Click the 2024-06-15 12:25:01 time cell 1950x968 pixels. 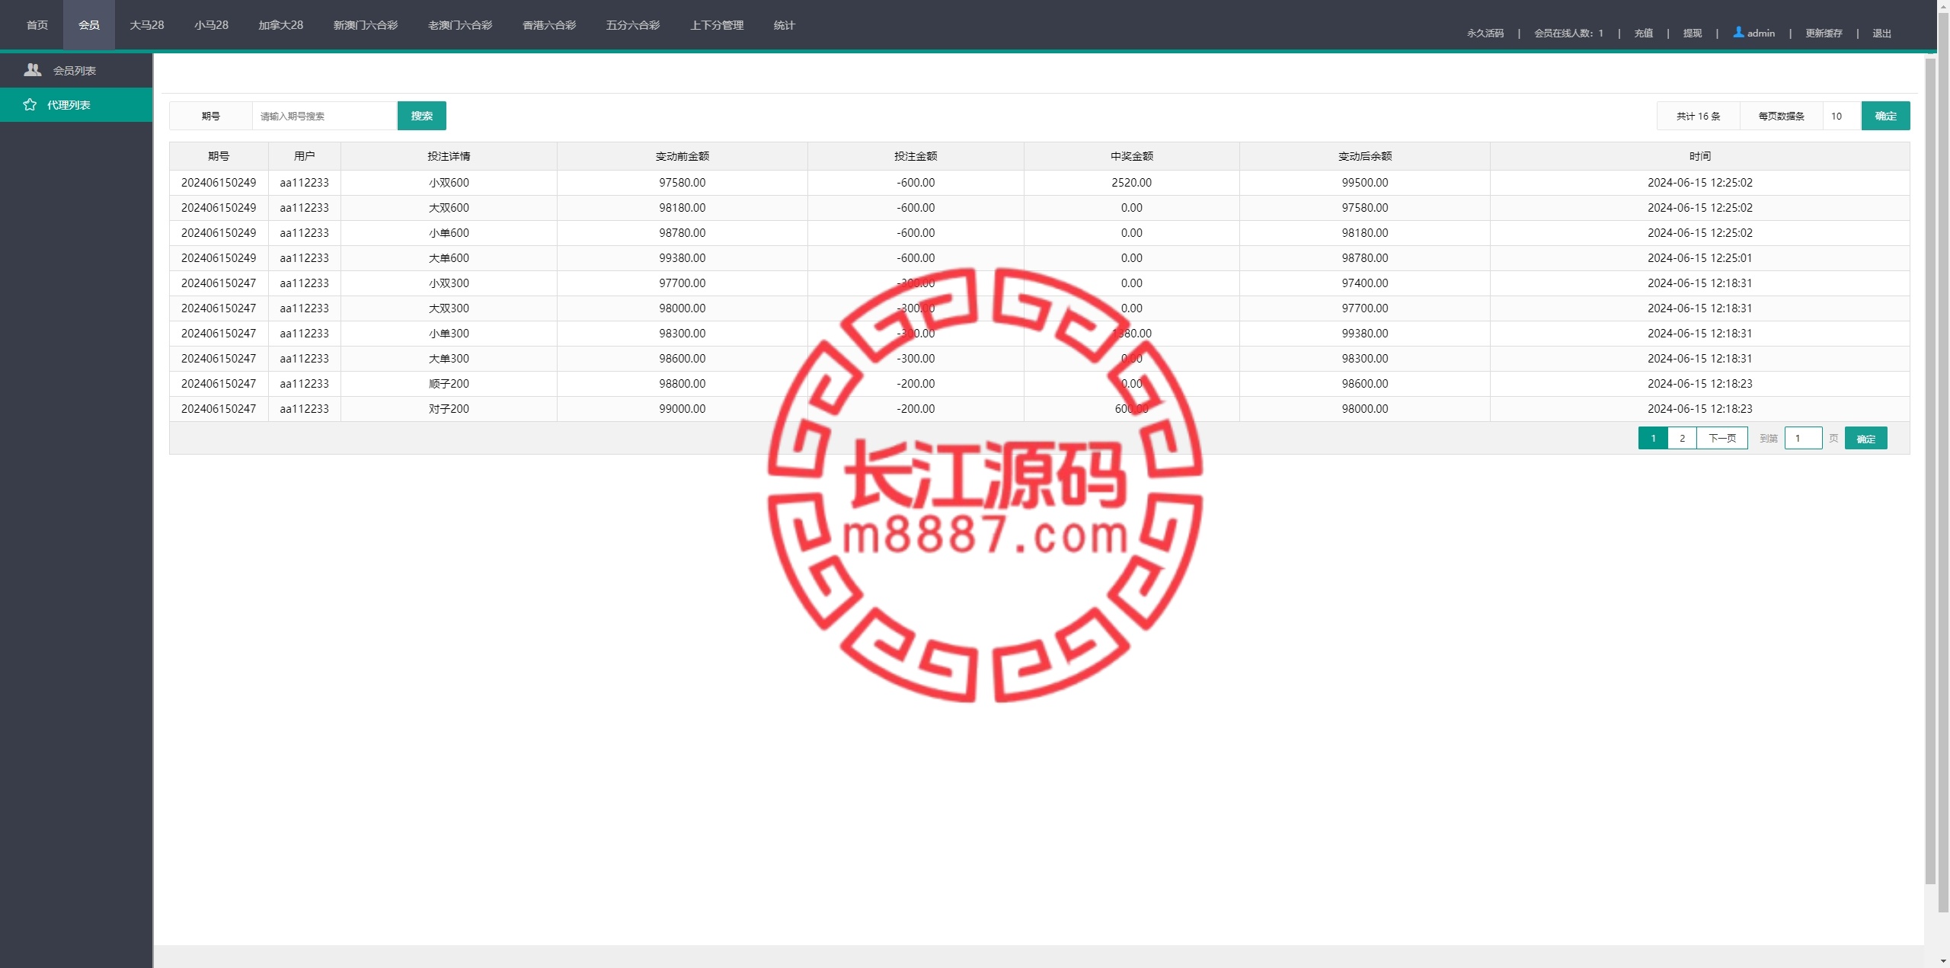tap(1700, 258)
